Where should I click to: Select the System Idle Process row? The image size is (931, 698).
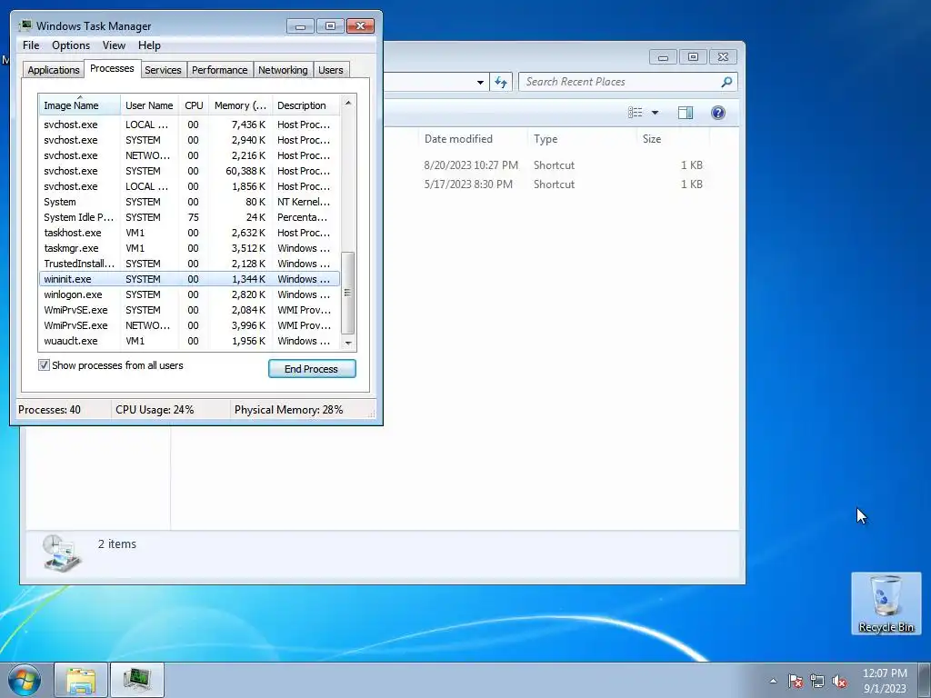click(x=189, y=217)
